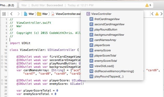Screen dimensions: 164x97
Task: Click 'var enemyScoreTotal = 0' line
Action: (x=36, y=94)
